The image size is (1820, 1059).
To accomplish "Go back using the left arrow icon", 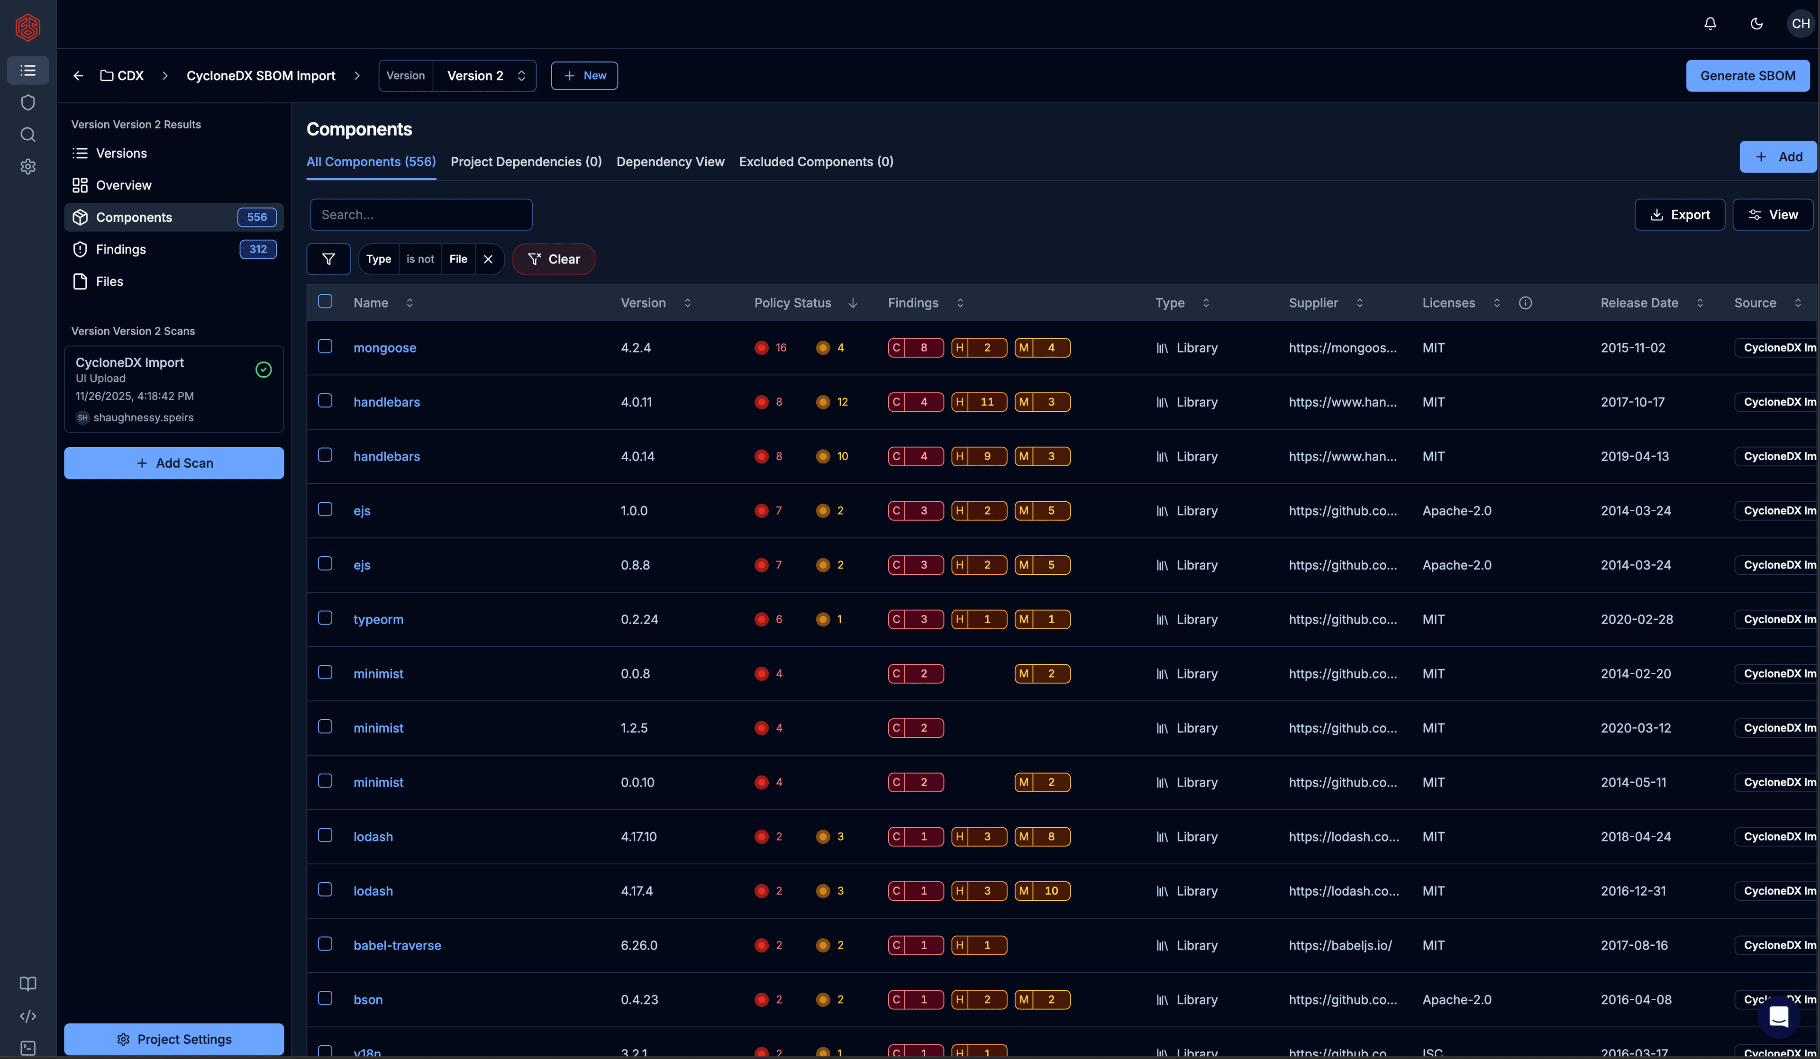I will point(78,76).
